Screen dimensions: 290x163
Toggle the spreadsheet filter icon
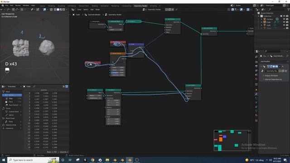pyautogui.click(x=67, y=86)
